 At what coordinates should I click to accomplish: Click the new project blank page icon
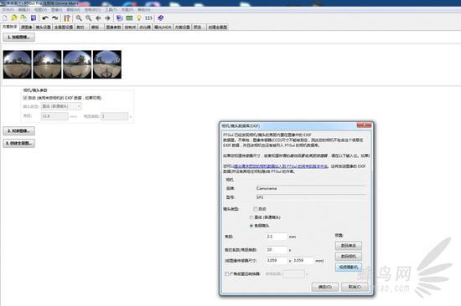(5, 18)
